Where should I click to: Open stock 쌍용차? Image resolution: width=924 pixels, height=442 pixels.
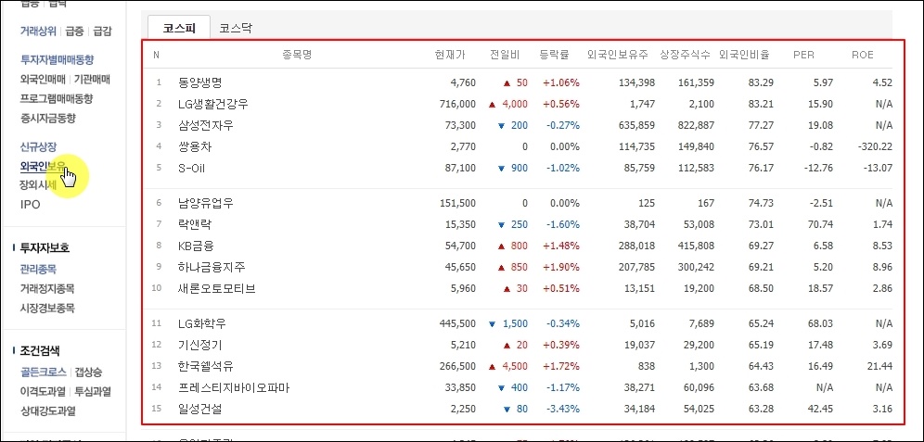(x=195, y=146)
